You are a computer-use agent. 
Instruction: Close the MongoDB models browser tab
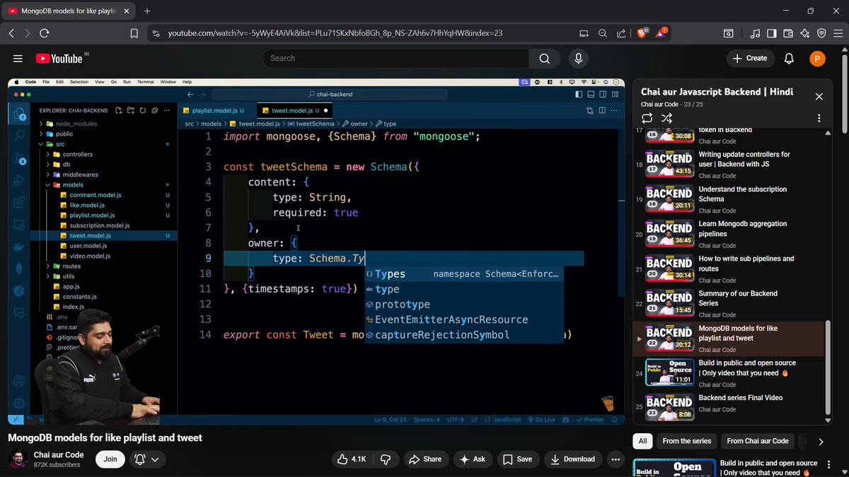[127, 11]
